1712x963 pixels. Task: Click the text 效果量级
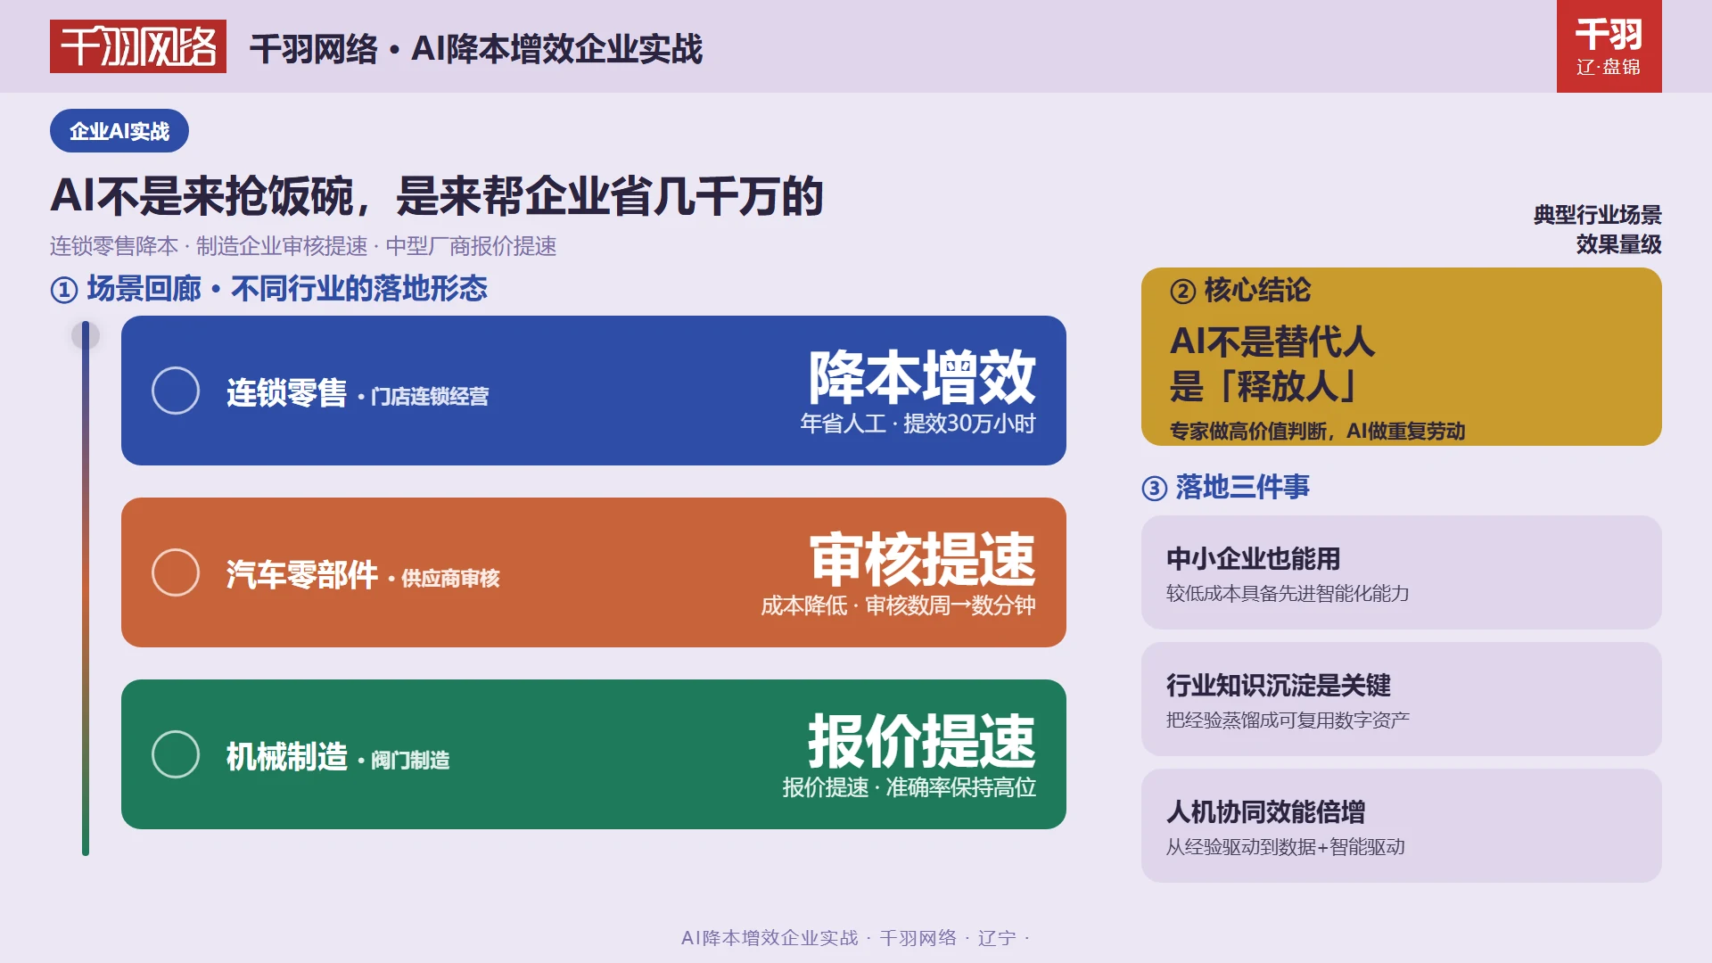pyautogui.click(x=1618, y=244)
